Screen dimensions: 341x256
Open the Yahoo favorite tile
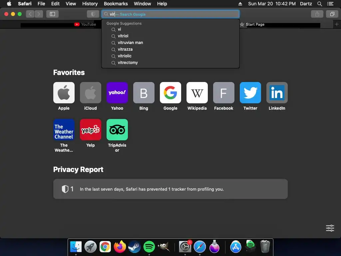(x=117, y=93)
